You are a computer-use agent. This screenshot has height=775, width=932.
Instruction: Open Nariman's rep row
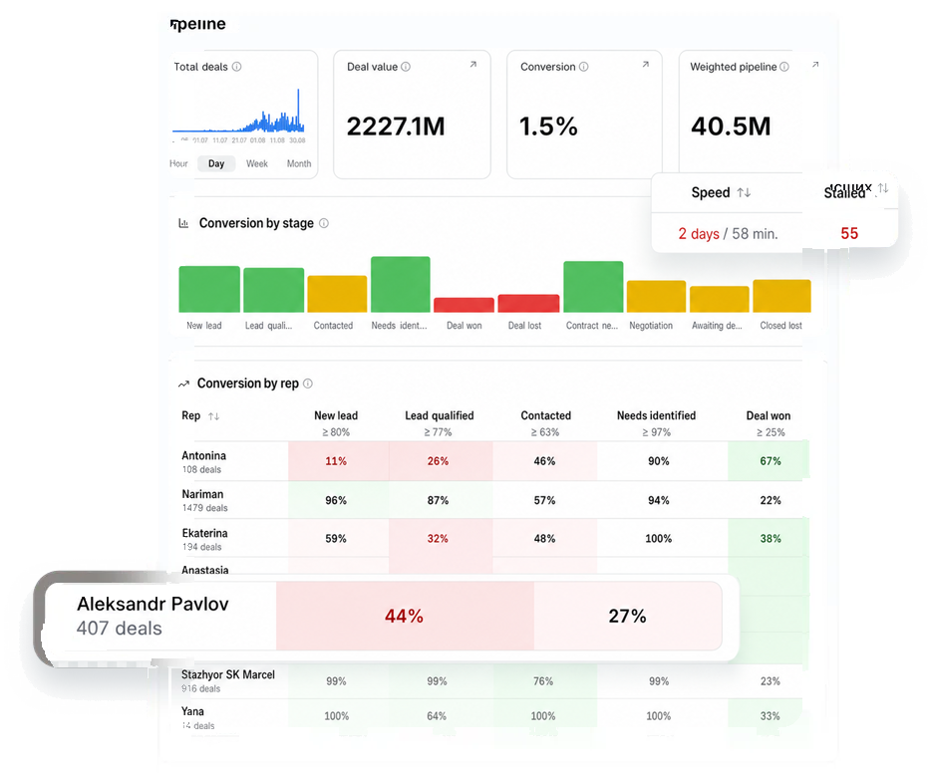tap(491, 500)
